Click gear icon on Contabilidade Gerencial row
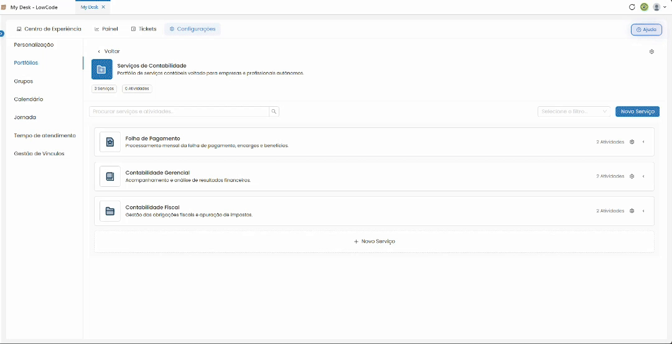The image size is (672, 344). pyautogui.click(x=632, y=176)
